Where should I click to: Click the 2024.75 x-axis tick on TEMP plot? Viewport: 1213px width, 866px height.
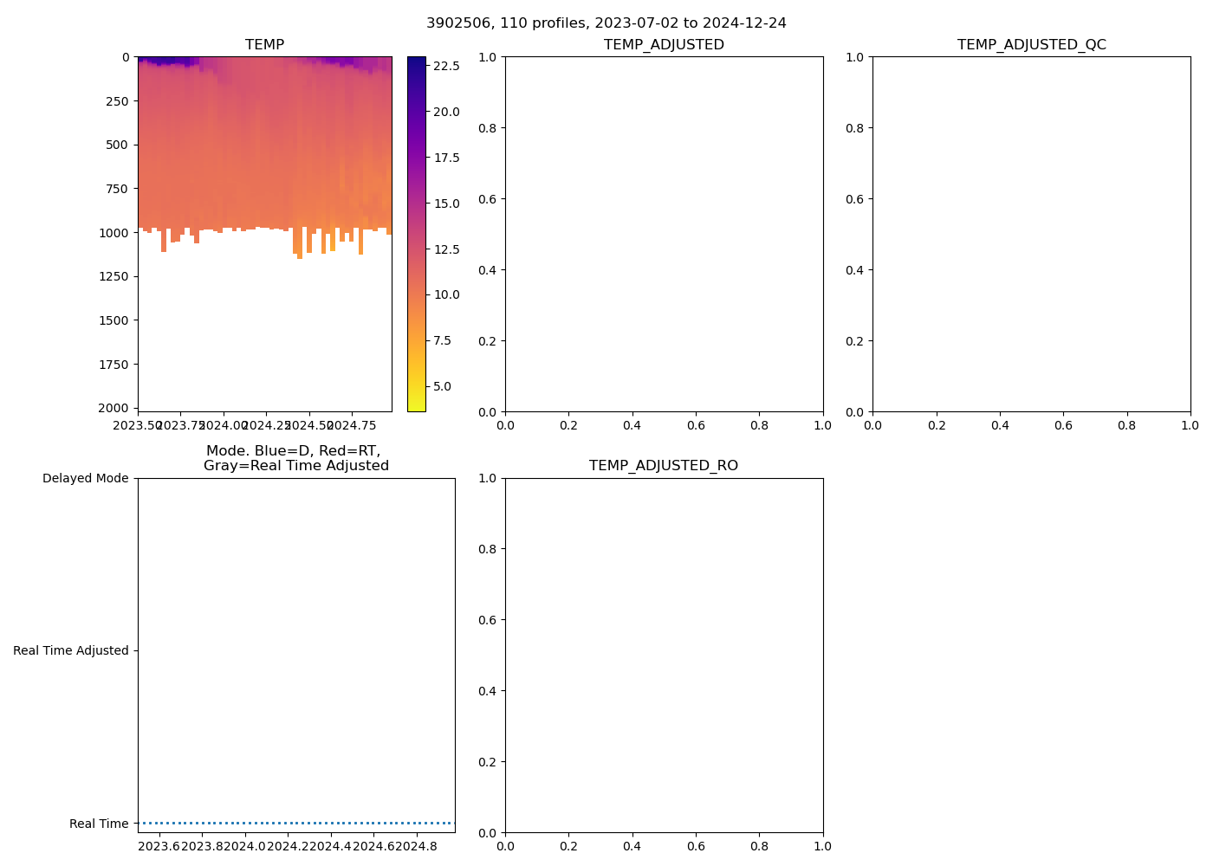[352, 425]
